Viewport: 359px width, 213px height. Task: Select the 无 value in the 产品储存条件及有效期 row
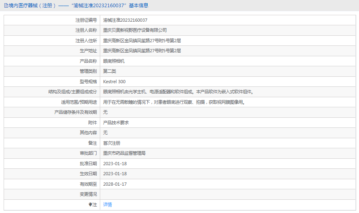105,112
